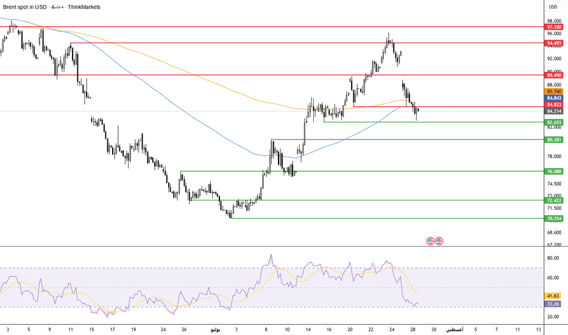Screen dimensions: 568x335
Task: Select the 80.281 green support price label
Action: pyautogui.click(x=554, y=140)
